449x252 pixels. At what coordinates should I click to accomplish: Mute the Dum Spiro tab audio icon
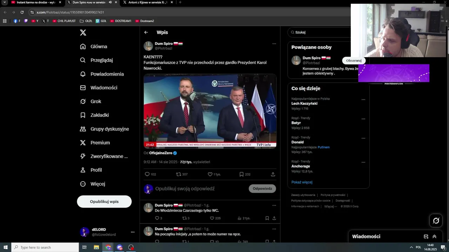click(x=110, y=2)
